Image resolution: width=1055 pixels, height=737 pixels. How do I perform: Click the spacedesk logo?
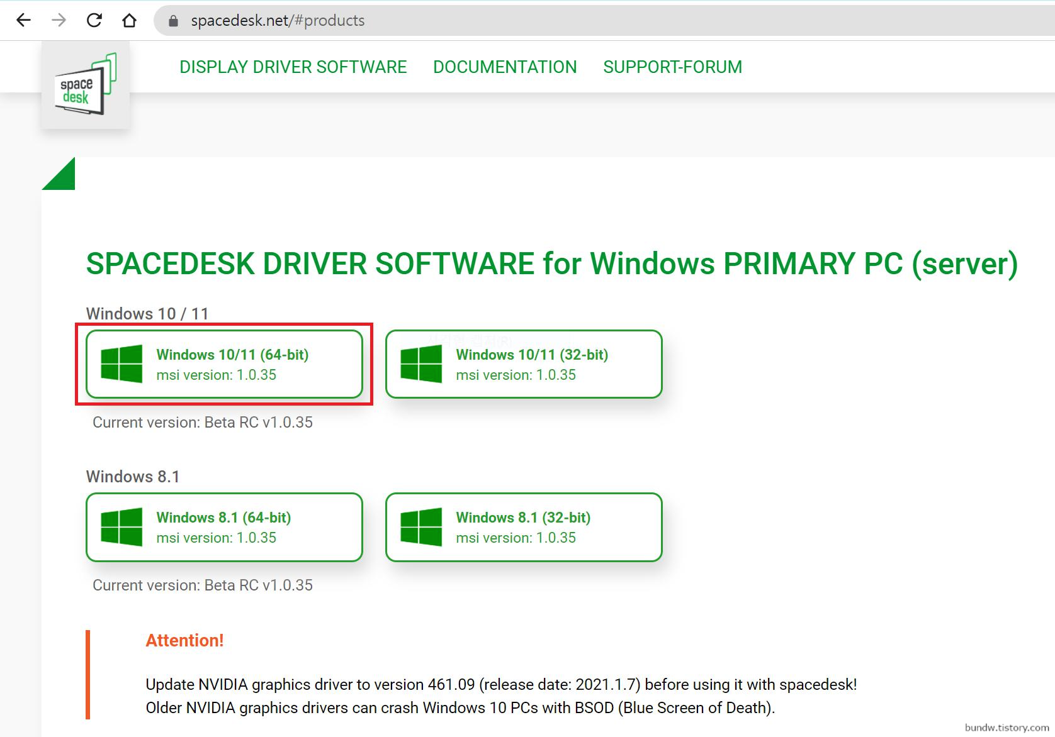86,85
